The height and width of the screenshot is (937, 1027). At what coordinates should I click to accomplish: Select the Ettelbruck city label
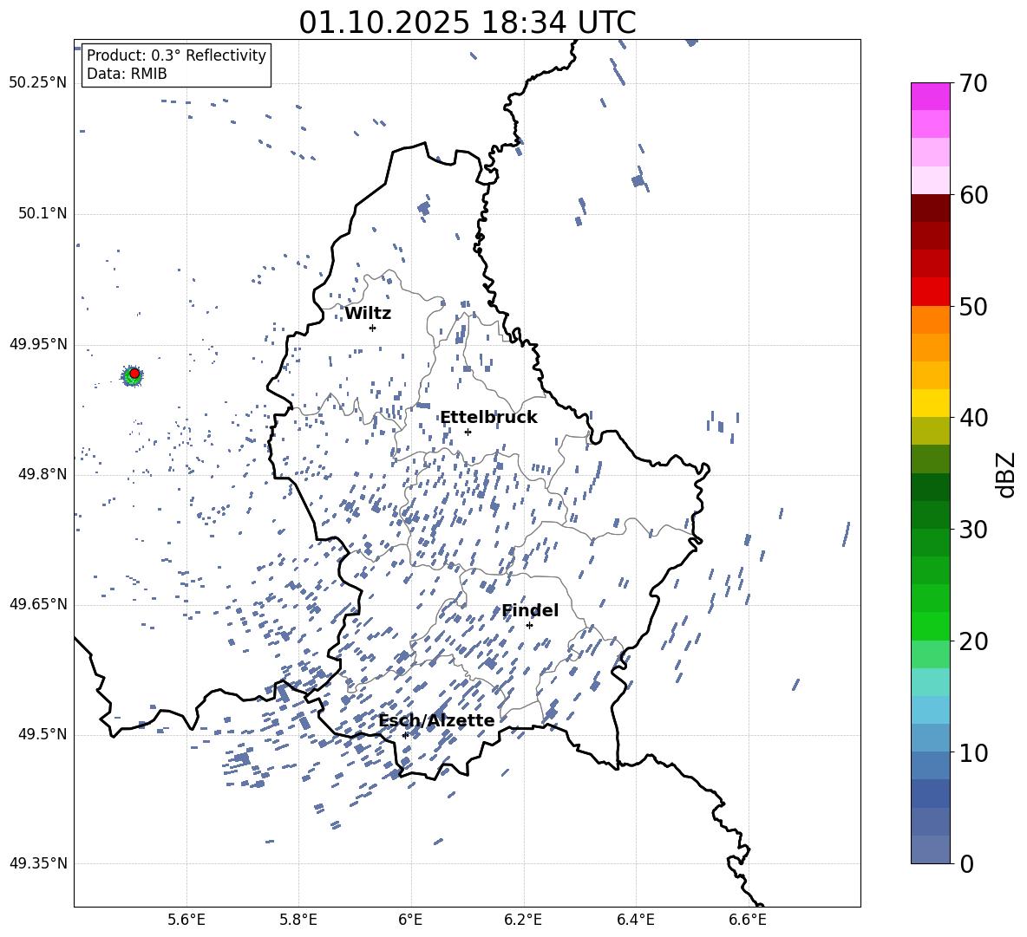pyautogui.click(x=488, y=418)
